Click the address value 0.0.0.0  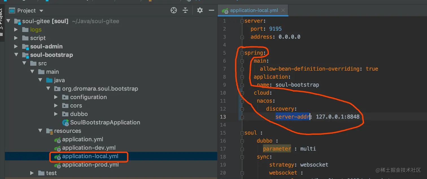coord(289,37)
